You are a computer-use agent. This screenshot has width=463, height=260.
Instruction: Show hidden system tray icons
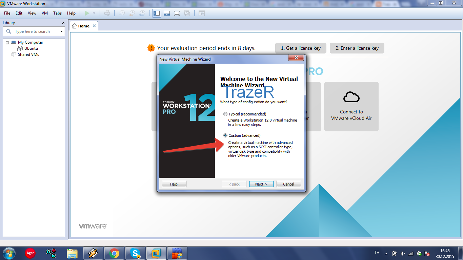click(386, 253)
